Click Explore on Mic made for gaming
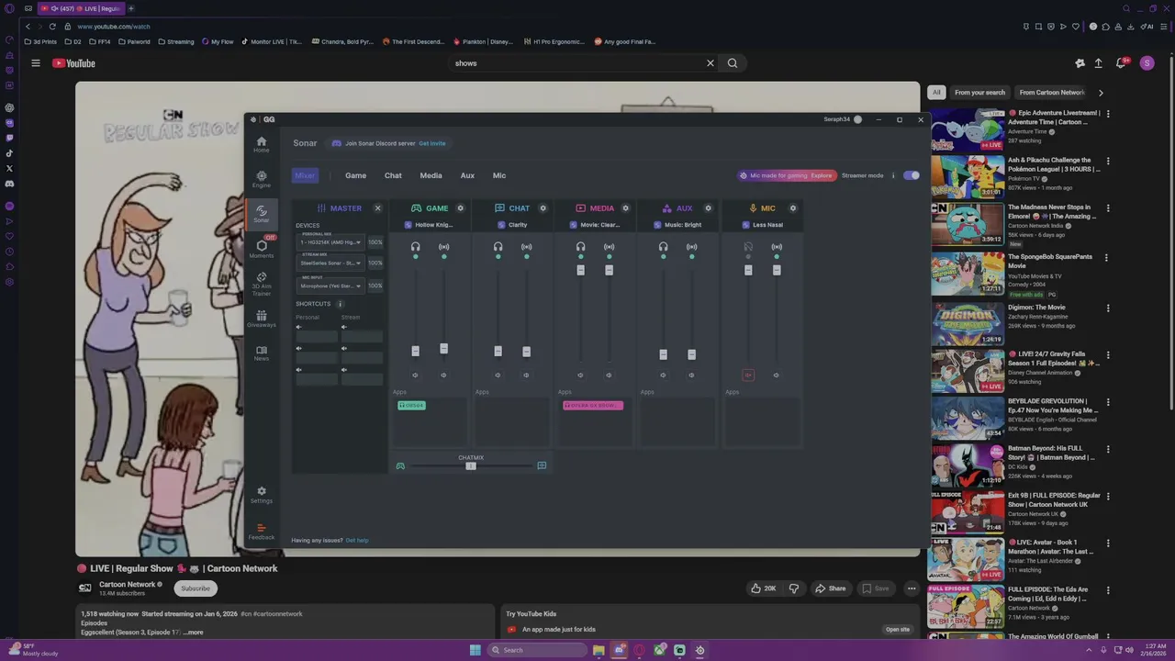 pos(822,175)
